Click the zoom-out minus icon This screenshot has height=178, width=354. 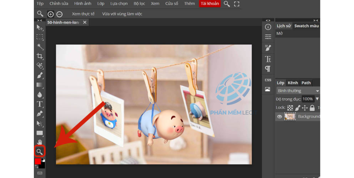[x=59, y=14]
